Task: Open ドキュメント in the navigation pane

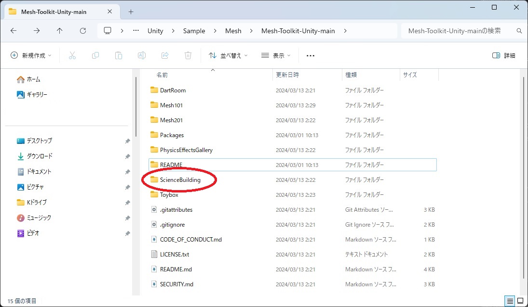Action: click(34, 172)
